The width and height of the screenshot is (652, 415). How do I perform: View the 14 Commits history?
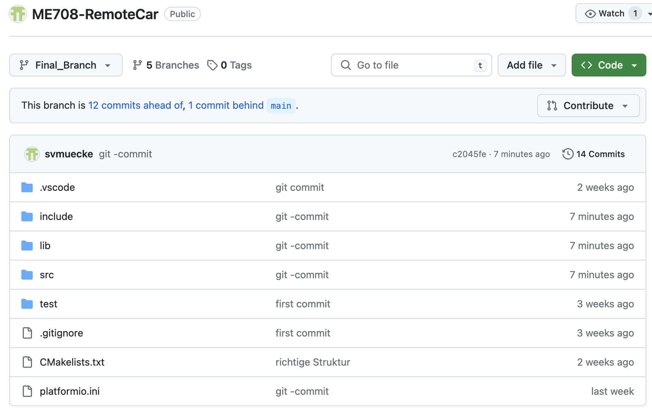[594, 154]
